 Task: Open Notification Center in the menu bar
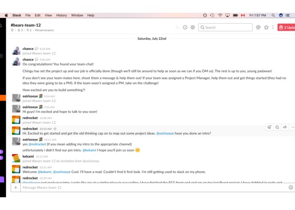[288, 15]
